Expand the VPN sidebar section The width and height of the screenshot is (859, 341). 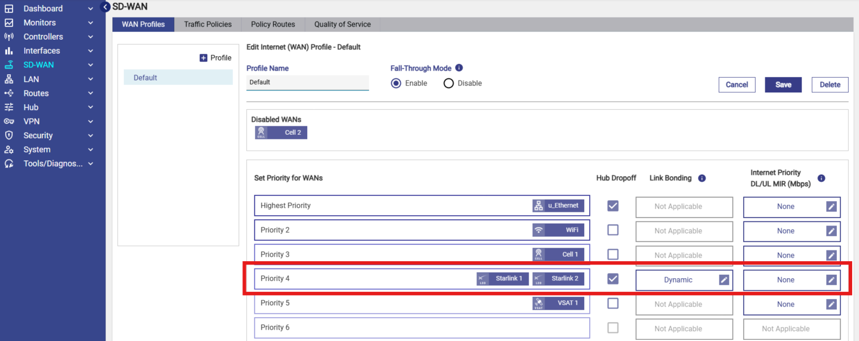[90, 121]
